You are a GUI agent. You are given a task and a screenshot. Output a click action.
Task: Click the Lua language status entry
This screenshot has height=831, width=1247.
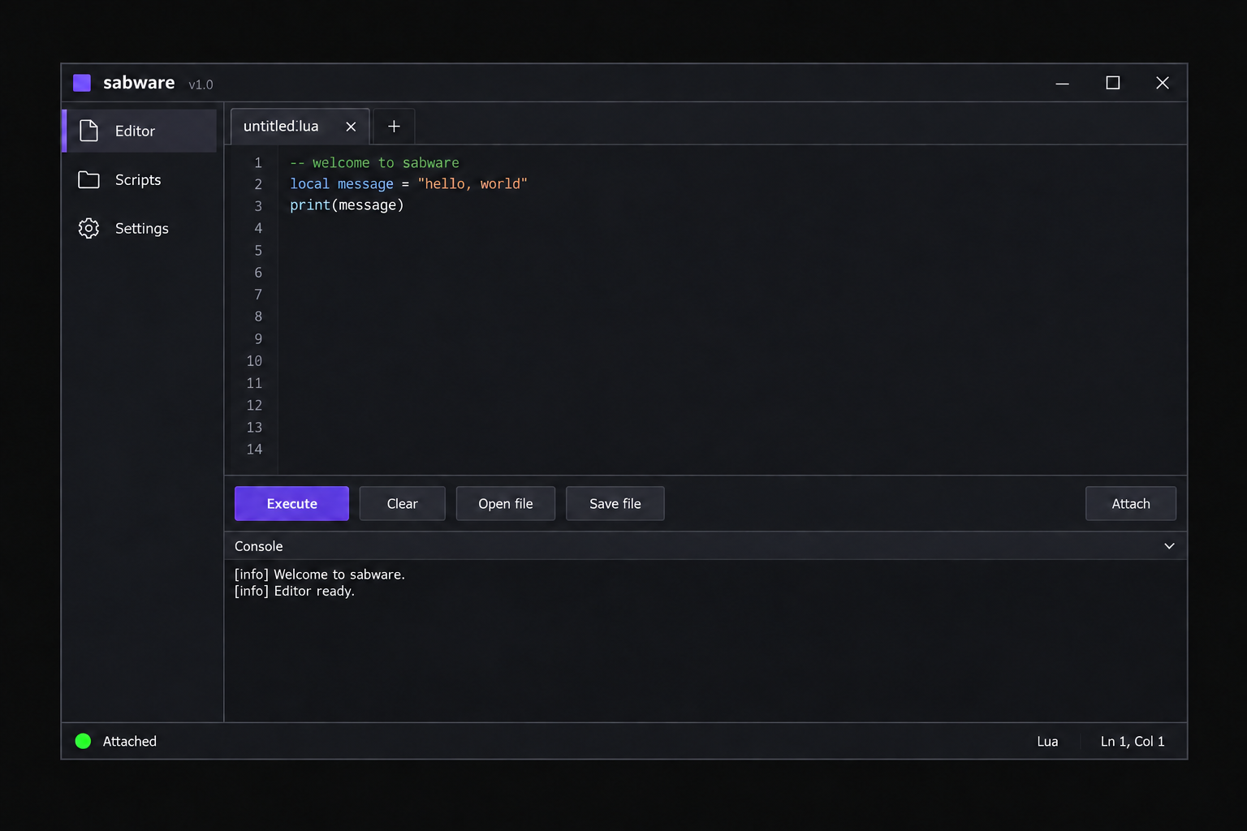point(1047,741)
